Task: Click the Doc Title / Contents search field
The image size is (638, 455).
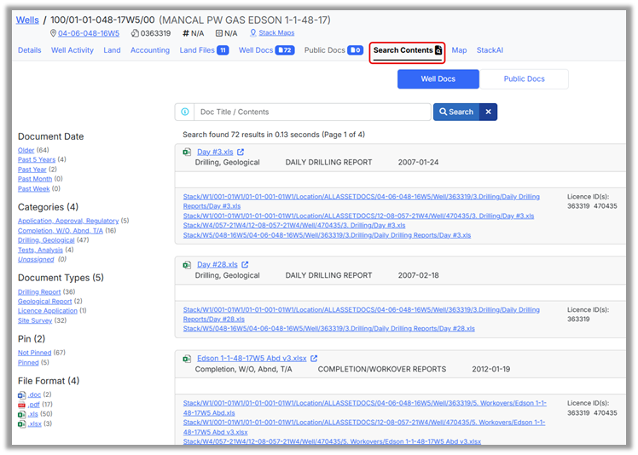Action: pyautogui.click(x=311, y=112)
